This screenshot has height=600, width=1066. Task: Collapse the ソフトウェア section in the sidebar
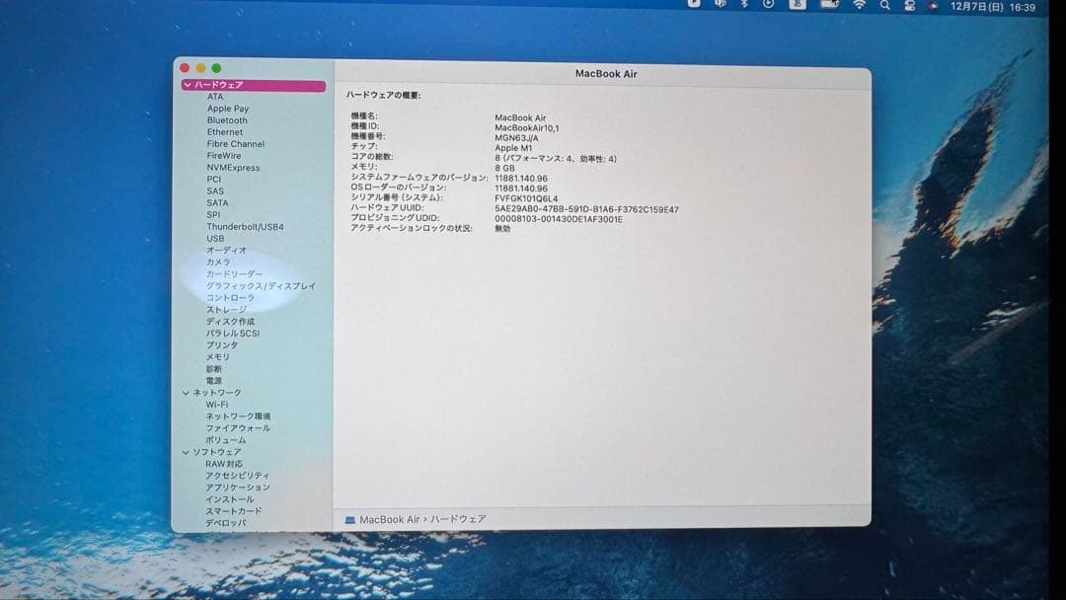187,451
